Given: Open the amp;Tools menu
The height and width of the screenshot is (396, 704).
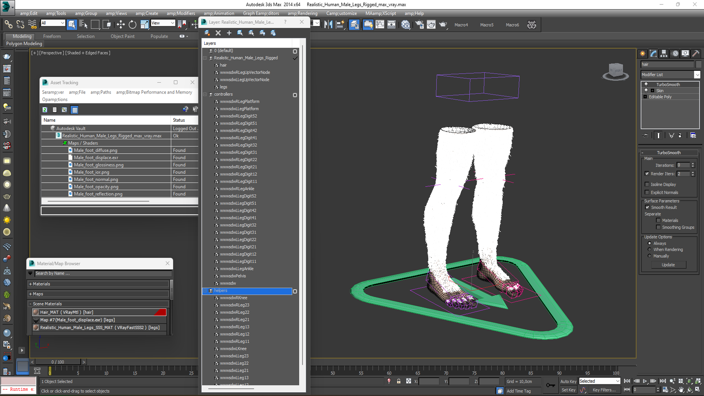Looking at the screenshot, I should [56, 14].
